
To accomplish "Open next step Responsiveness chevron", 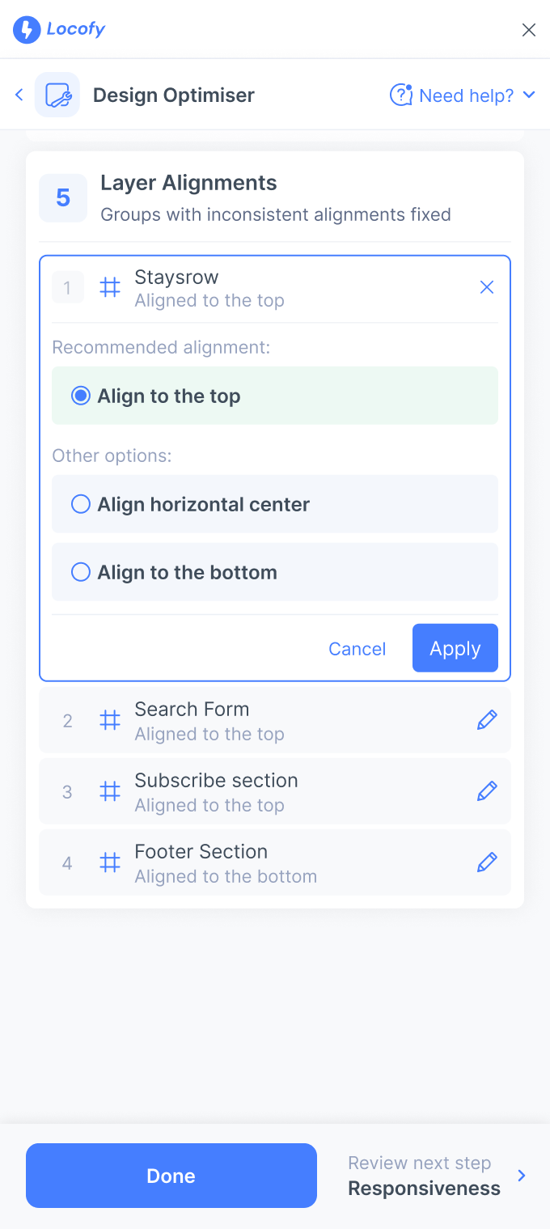I will pos(522,1176).
